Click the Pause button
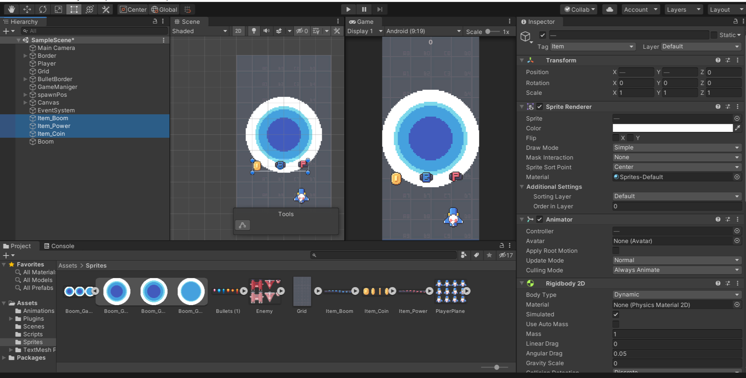746x378 pixels. 364,9
